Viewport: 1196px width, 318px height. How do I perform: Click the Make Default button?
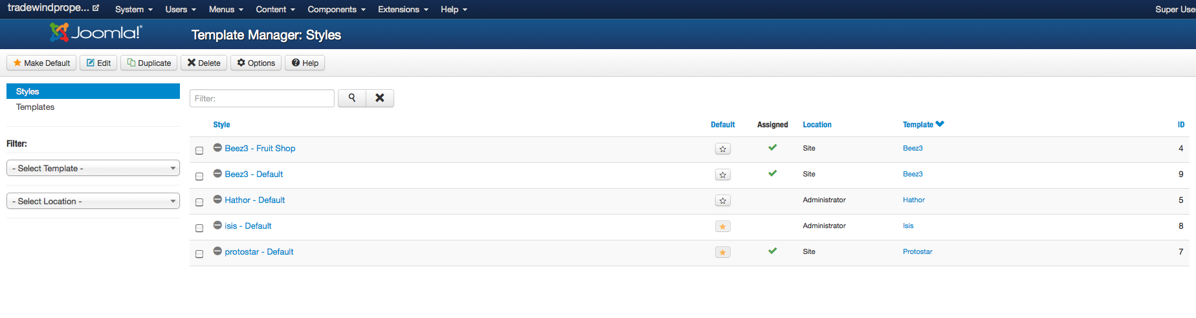point(41,63)
